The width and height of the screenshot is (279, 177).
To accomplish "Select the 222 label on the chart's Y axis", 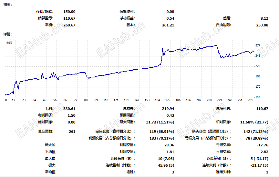I will [258, 66].
